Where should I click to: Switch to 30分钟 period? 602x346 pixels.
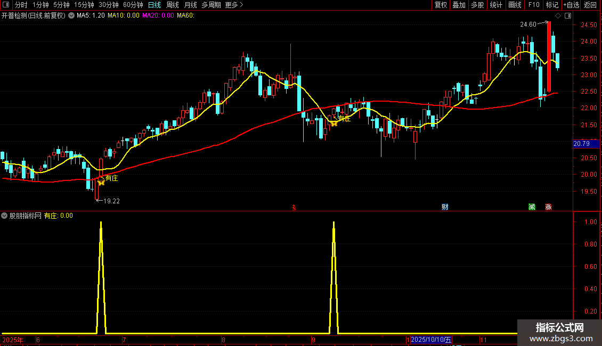tap(108, 5)
